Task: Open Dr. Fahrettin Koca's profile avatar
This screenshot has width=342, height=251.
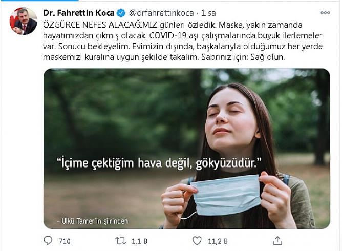Action: [24, 21]
